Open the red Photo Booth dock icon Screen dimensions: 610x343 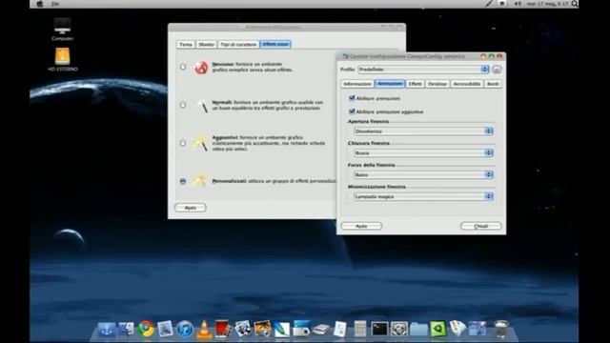[x=223, y=329]
